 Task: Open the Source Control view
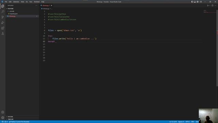coord(3,17)
